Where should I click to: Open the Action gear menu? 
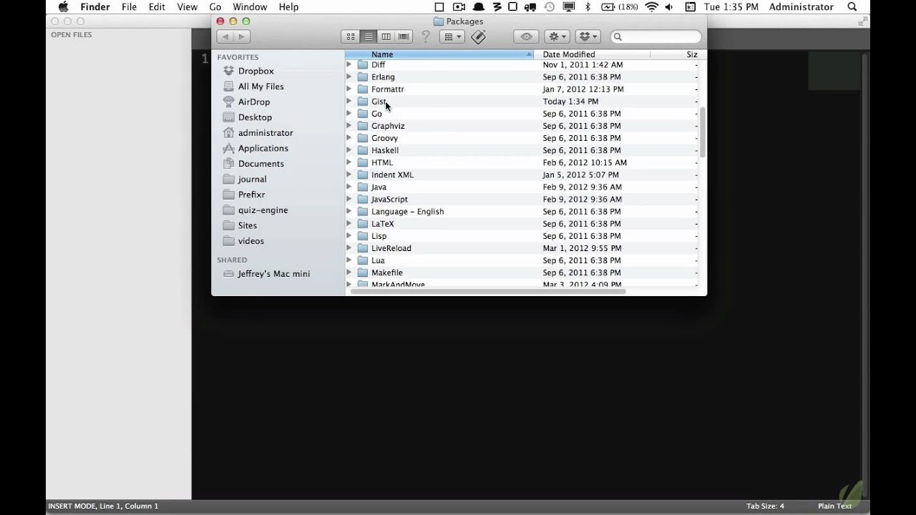pos(557,36)
